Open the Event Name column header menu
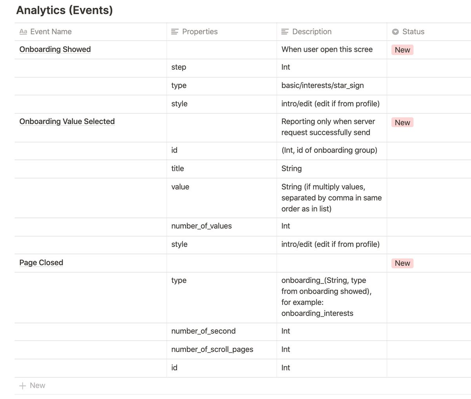 tap(51, 32)
